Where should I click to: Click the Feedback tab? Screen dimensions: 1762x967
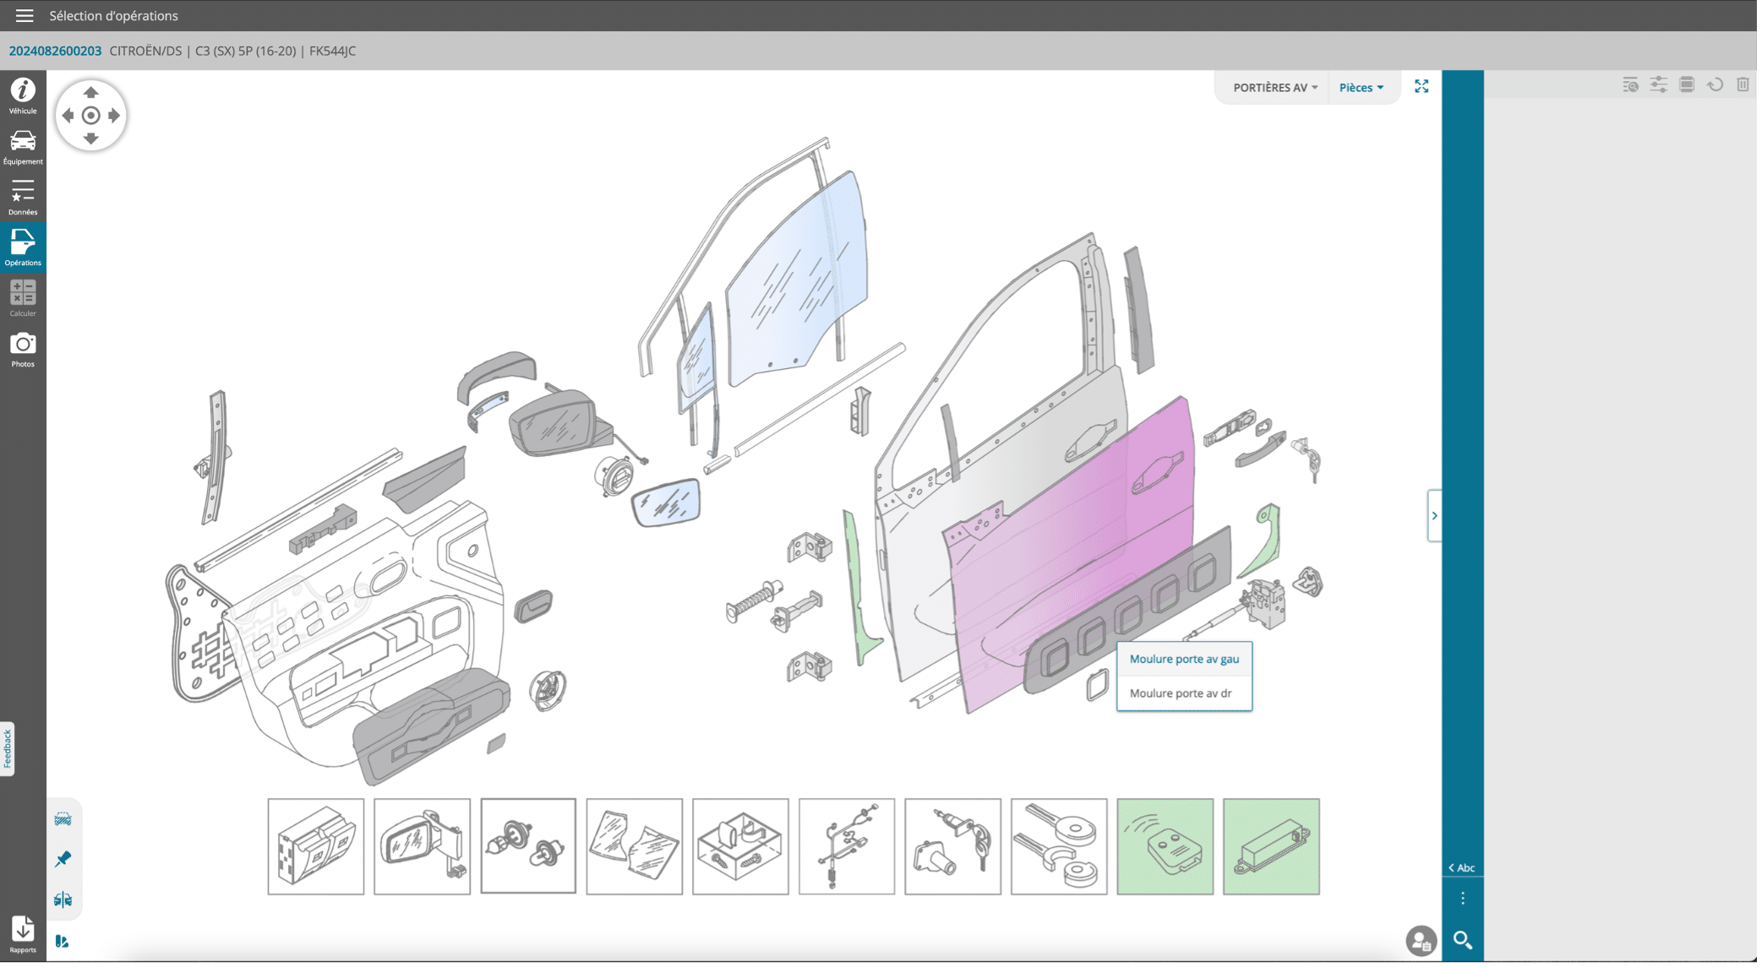[8, 748]
